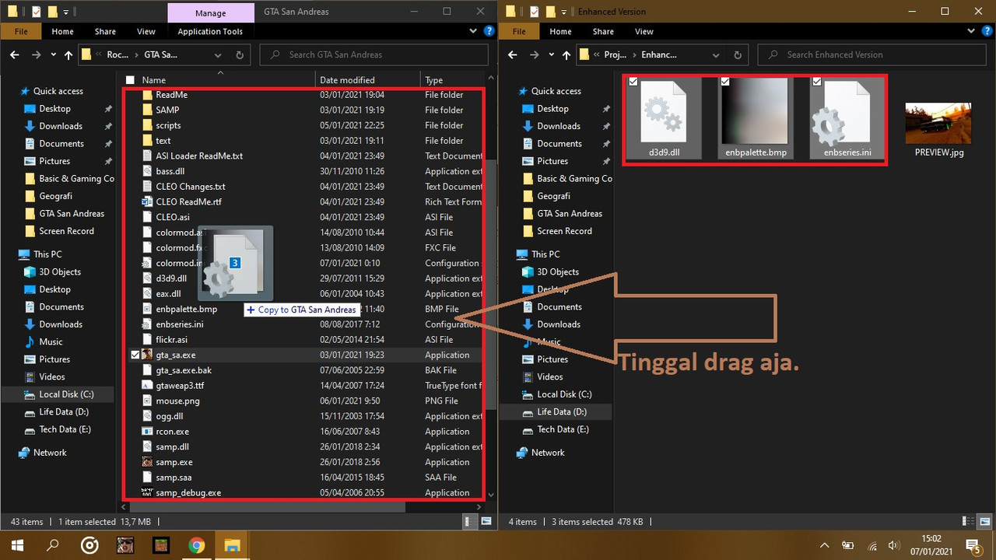Go up one folder in GTA San Andreas window

[68, 55]
